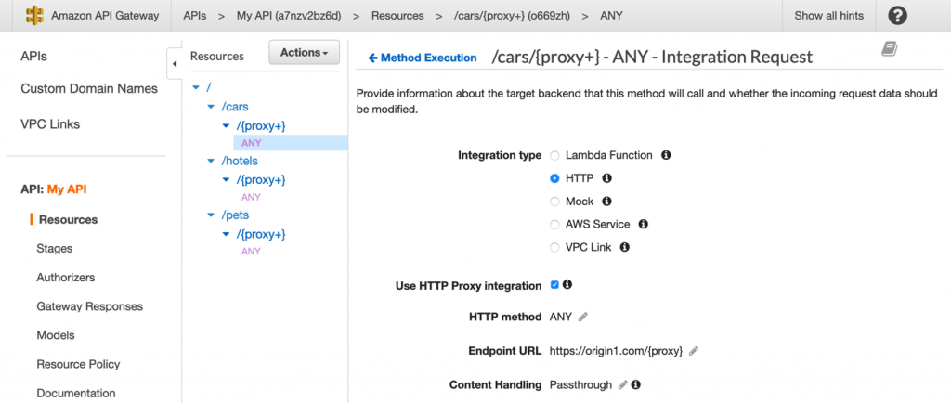
Task: Collapse {proxy+} arrow under /pets
Action: (227, 235)
